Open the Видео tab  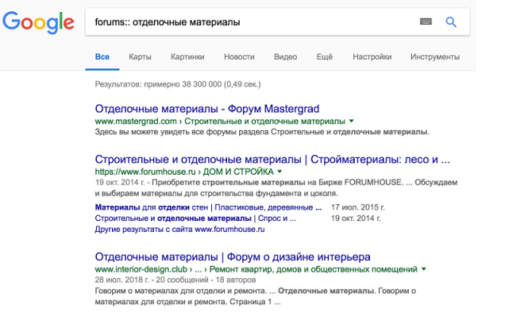[x=285, y=56]
